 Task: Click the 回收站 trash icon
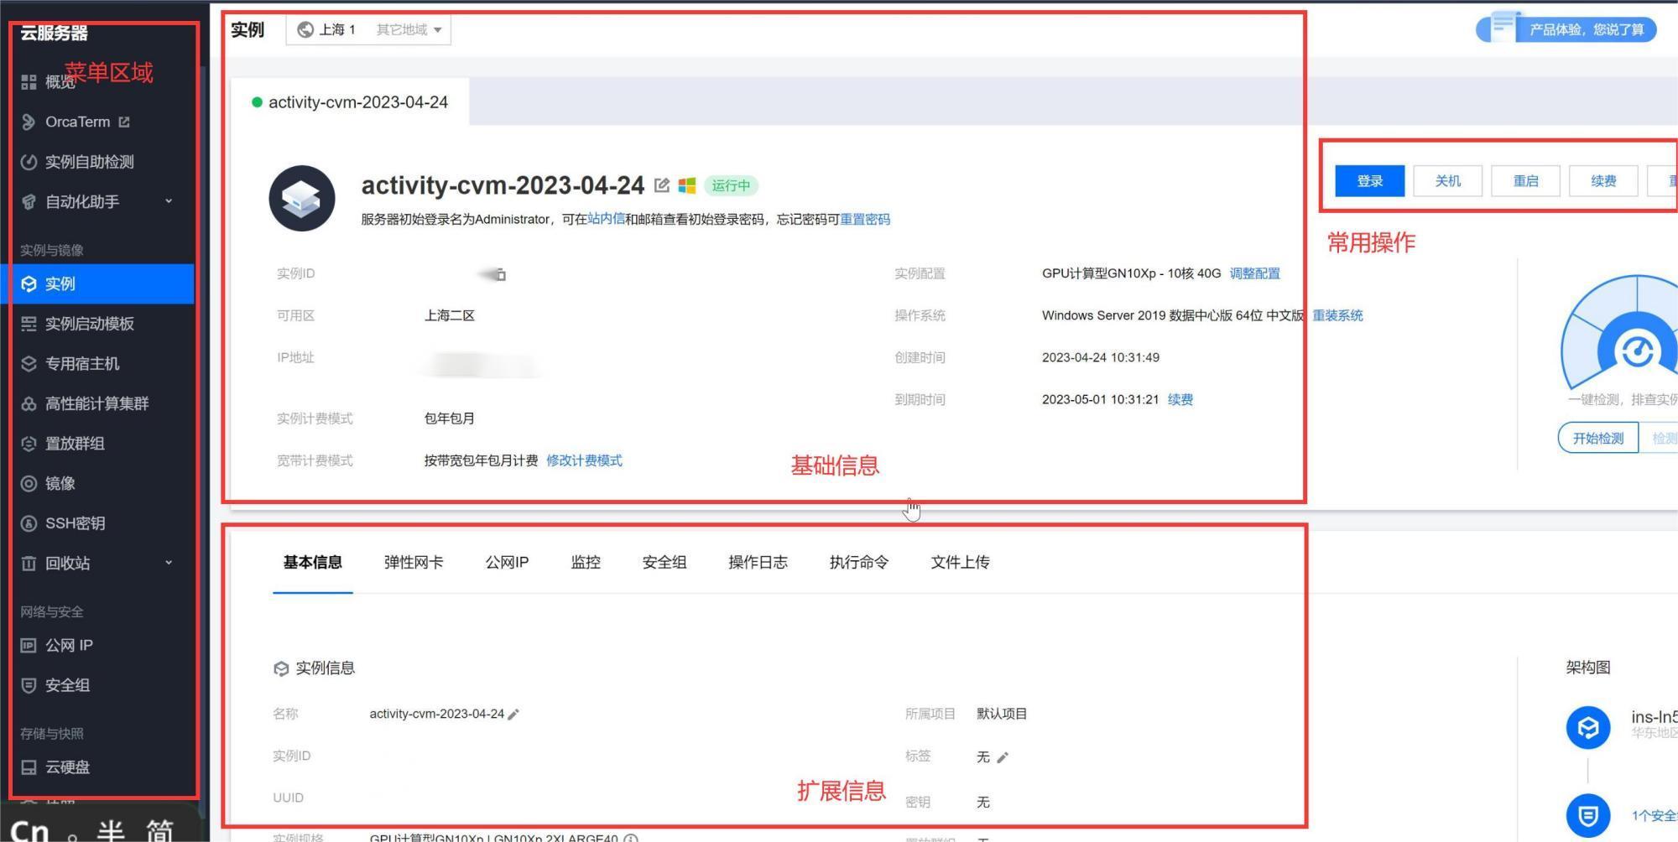29,564
